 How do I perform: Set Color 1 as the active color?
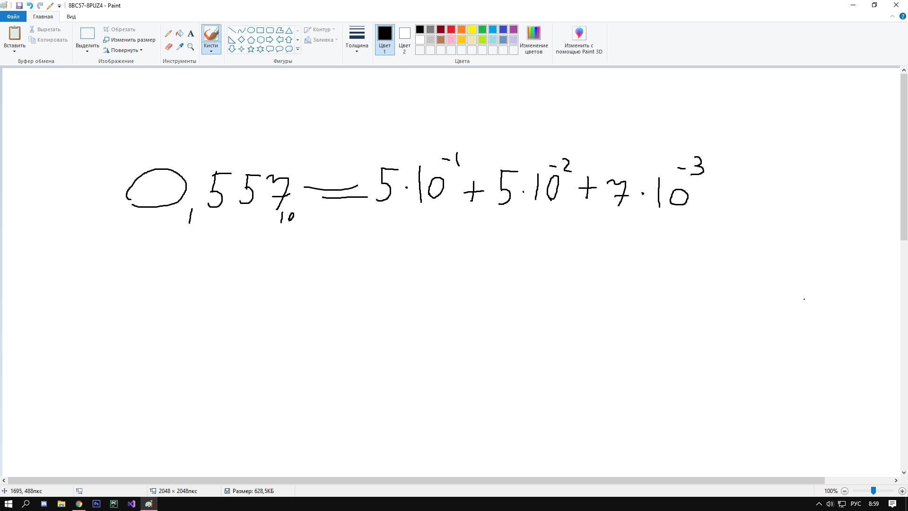(x=384, y=39)
